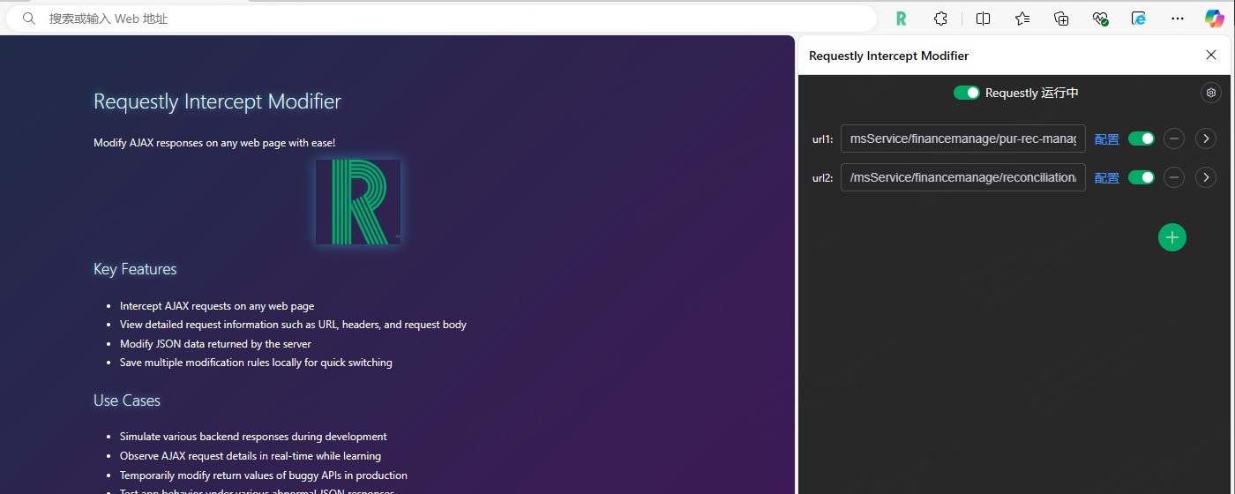Click 'Save multiple modification rules locally' bullet
This screenshot has height=494, width=1235.
256,363
